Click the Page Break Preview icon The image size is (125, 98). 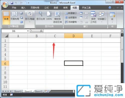tap(21, 13)
